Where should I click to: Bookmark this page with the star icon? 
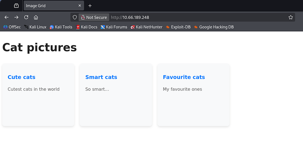pyautogui.click(x=291, y=17)
